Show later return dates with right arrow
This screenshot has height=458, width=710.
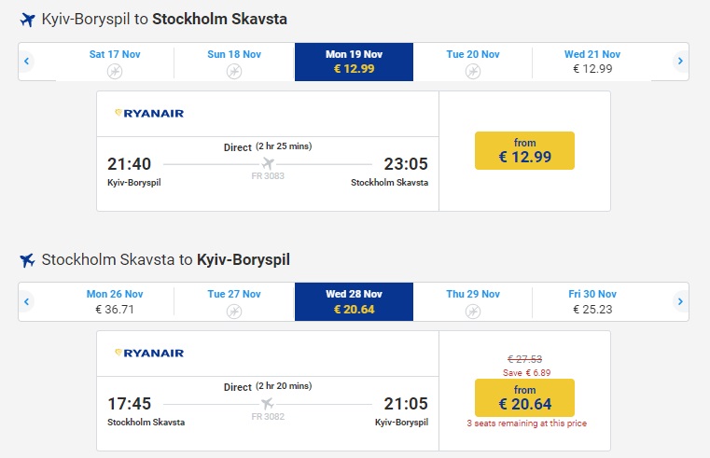[680, 301]
